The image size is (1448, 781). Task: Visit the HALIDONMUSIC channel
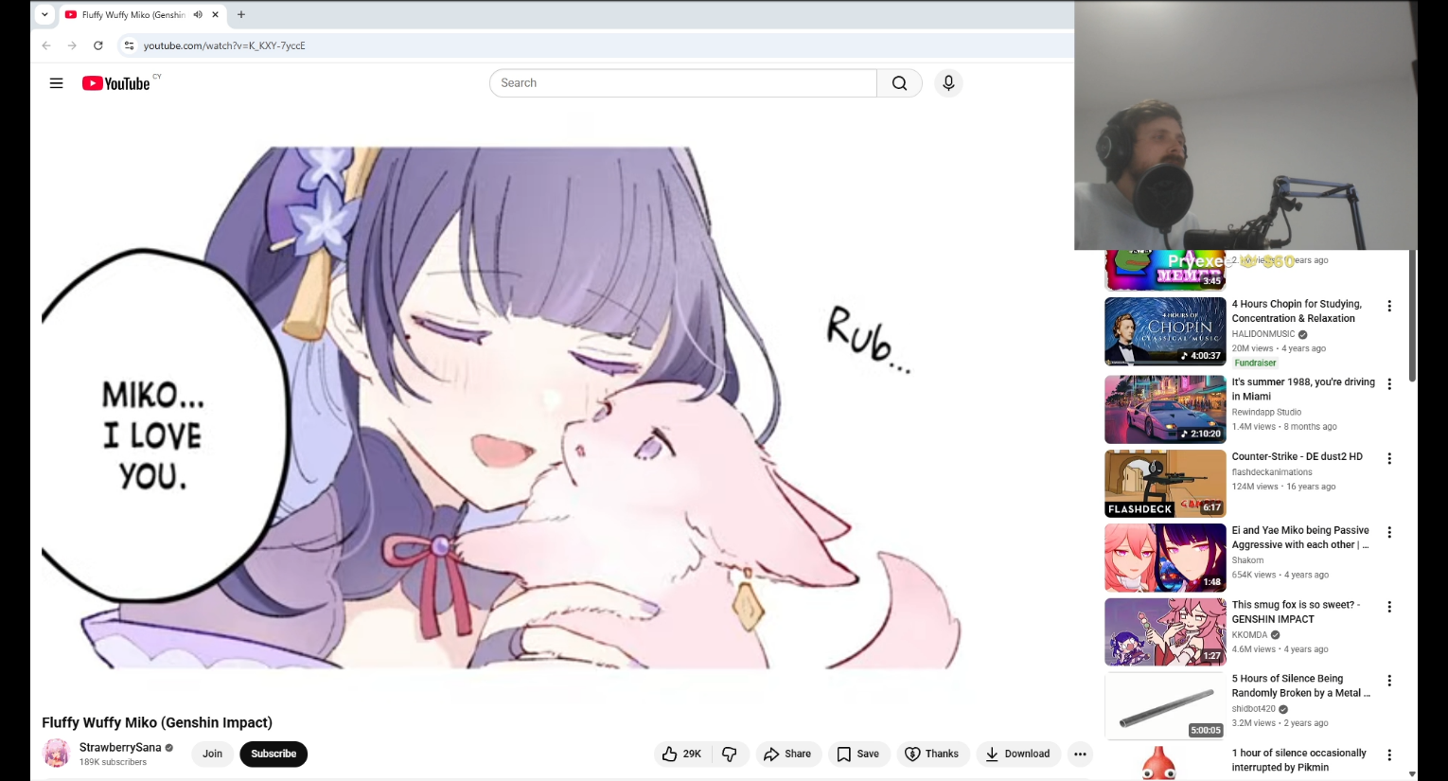coord(1263,334)
